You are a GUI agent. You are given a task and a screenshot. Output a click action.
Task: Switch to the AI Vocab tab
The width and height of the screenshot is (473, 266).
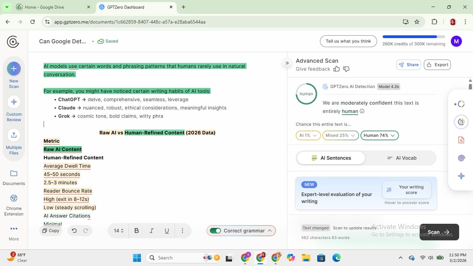pos(401,158)
